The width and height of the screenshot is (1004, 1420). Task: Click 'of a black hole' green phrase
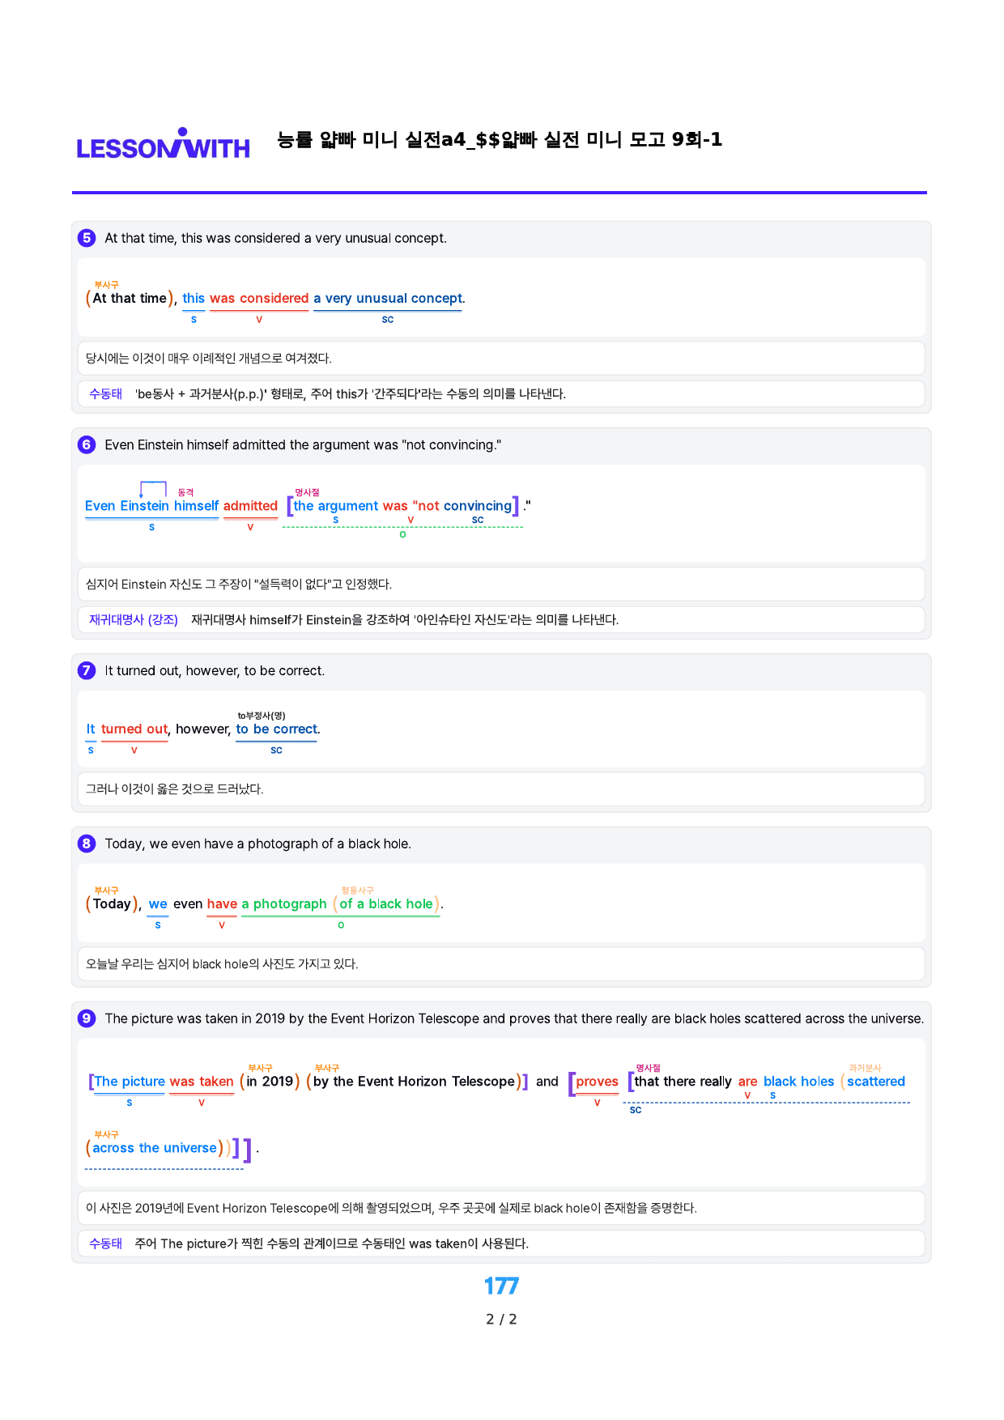(386, 903)
